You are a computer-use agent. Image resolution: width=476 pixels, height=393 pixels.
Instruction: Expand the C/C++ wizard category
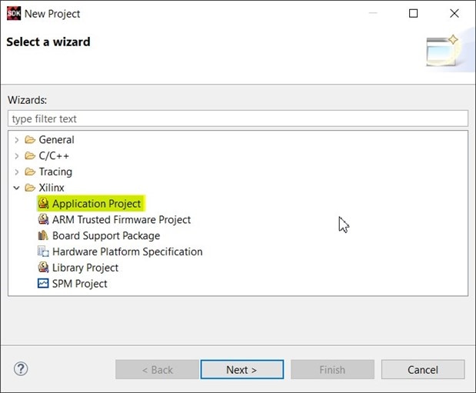(x=17, y=156)
